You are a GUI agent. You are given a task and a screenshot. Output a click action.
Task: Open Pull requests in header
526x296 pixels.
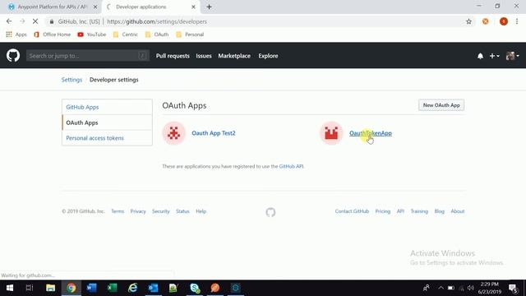coord(173,56)
